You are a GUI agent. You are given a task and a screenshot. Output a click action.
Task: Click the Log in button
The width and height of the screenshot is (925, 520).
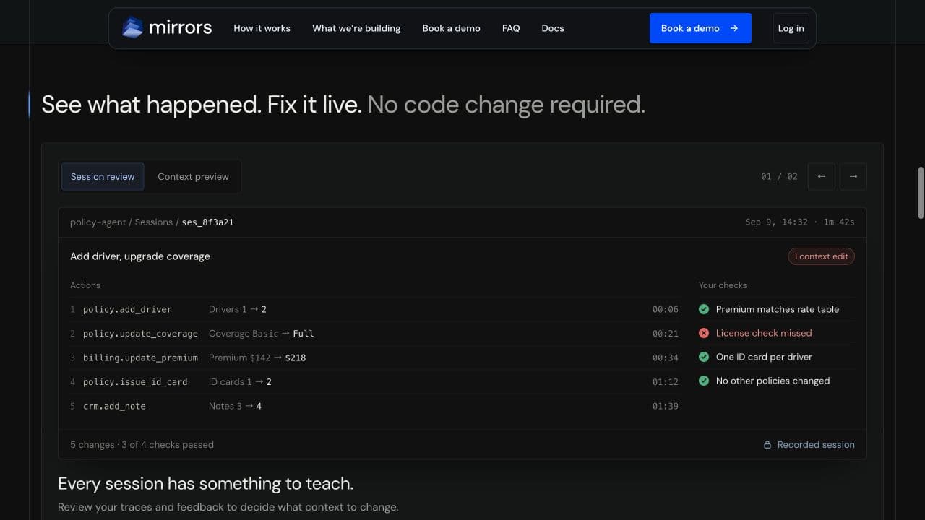[791, 28]
